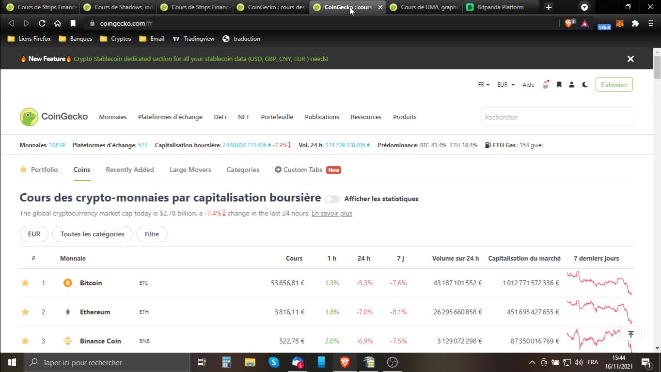Open the Calculator in the taskbar
Screen dimensions: 661x372
coord(226,362)
